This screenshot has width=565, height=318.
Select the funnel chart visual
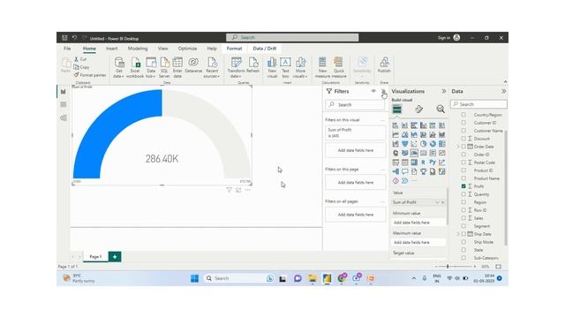pyautogui.click(x=404, y=144)
